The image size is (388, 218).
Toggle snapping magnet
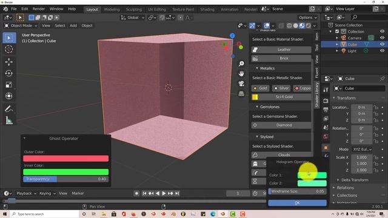click(x=162, y=18)
